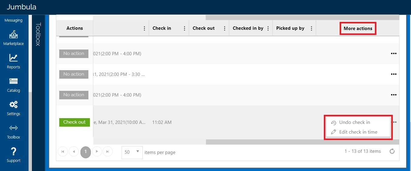Open Reports in the sidebar

pos(13,61)
